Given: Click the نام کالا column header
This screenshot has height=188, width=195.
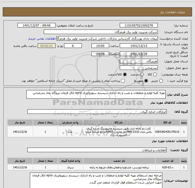Looking at the screenshot, I should point(119,122).
